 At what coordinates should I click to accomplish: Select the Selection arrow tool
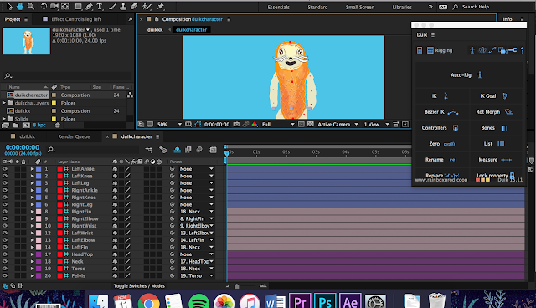click(9, 6)
